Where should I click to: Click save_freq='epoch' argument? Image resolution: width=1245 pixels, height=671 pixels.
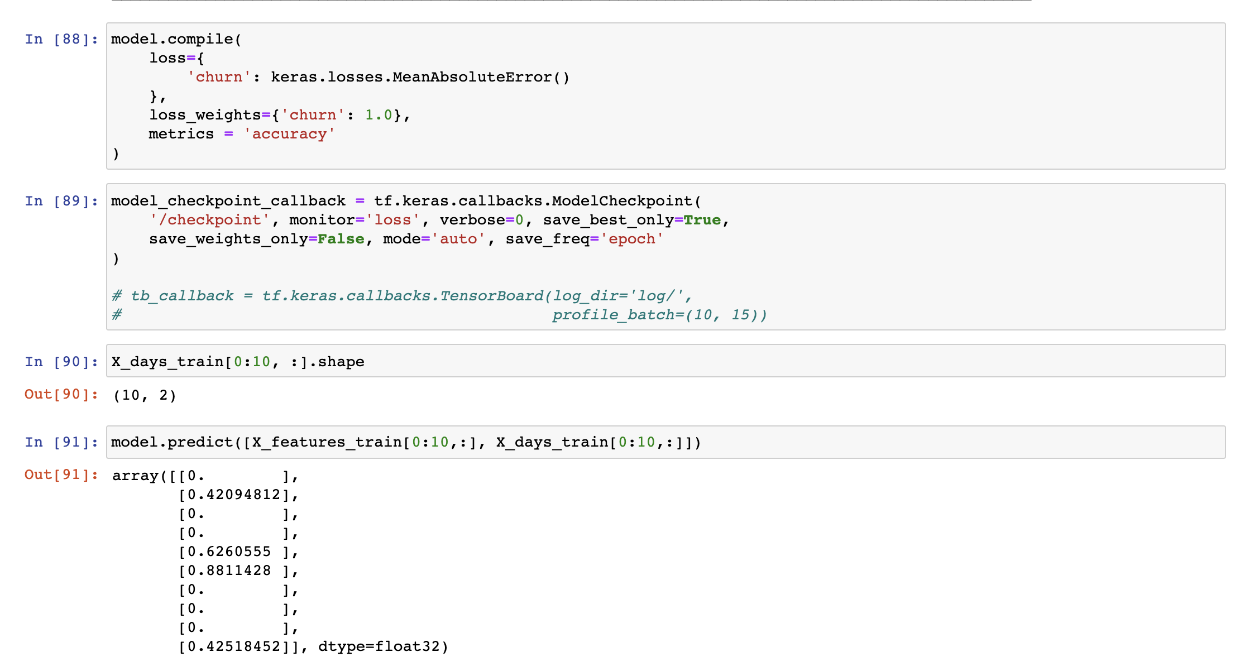point(585,239)
